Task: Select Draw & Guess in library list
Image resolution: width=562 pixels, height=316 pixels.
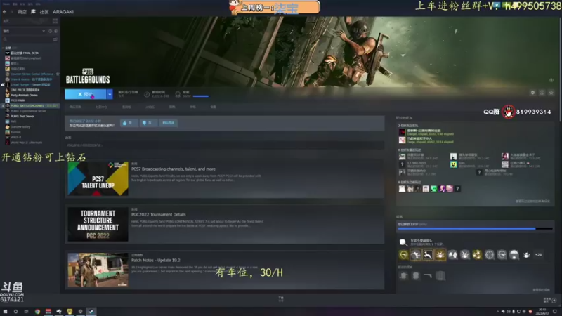Action: (x=29, y=79)
